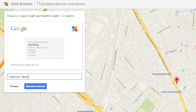
Task: Click the Менделеевская station name label
Action: tap(160, 74)
